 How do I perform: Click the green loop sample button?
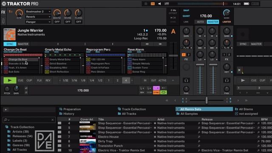pos(164,93)
